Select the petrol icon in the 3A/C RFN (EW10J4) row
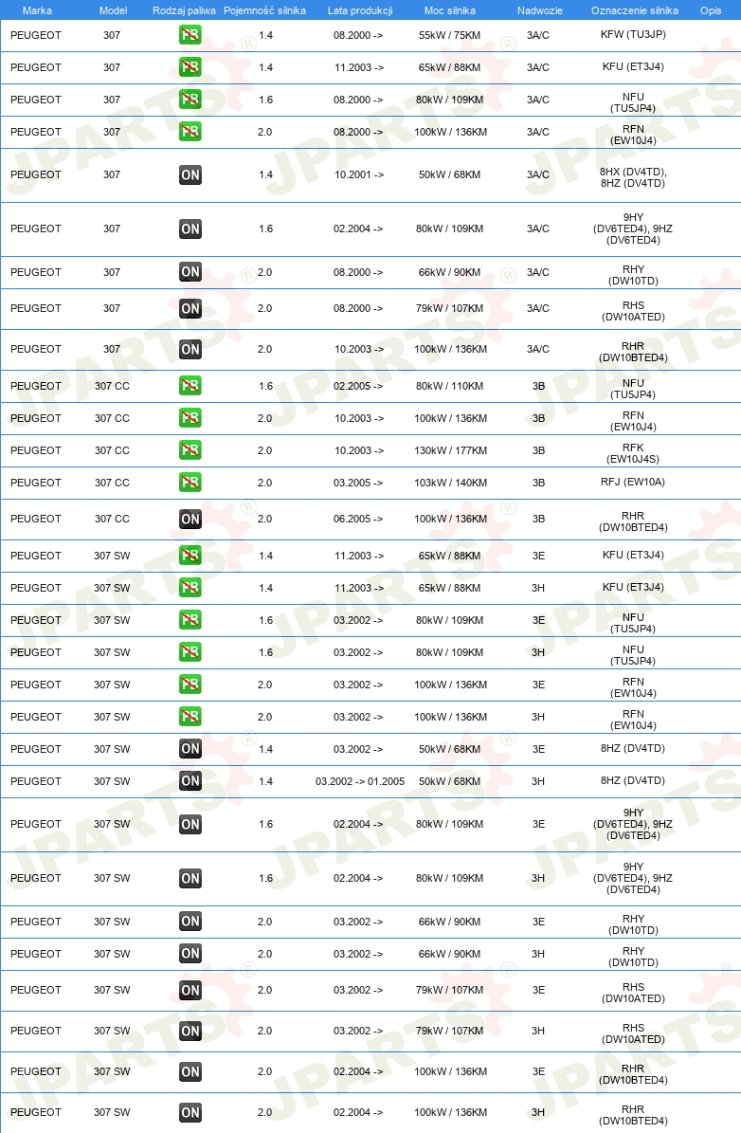 coord(190,132)
